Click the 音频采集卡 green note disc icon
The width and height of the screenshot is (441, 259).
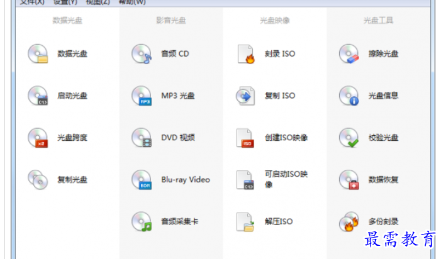tap(142, 222)
